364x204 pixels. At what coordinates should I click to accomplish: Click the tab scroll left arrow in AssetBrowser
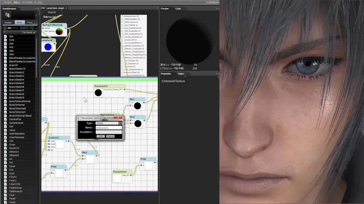pyautogui.click(x=34, y=22)
